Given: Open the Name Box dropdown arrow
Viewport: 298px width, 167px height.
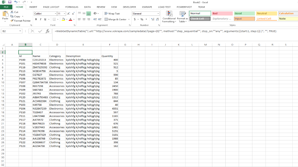Looking at the screenshot, I should click(20, 31).
